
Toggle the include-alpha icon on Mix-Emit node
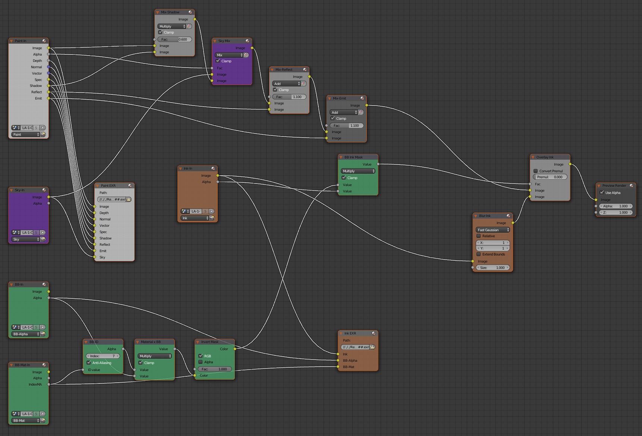361,113
